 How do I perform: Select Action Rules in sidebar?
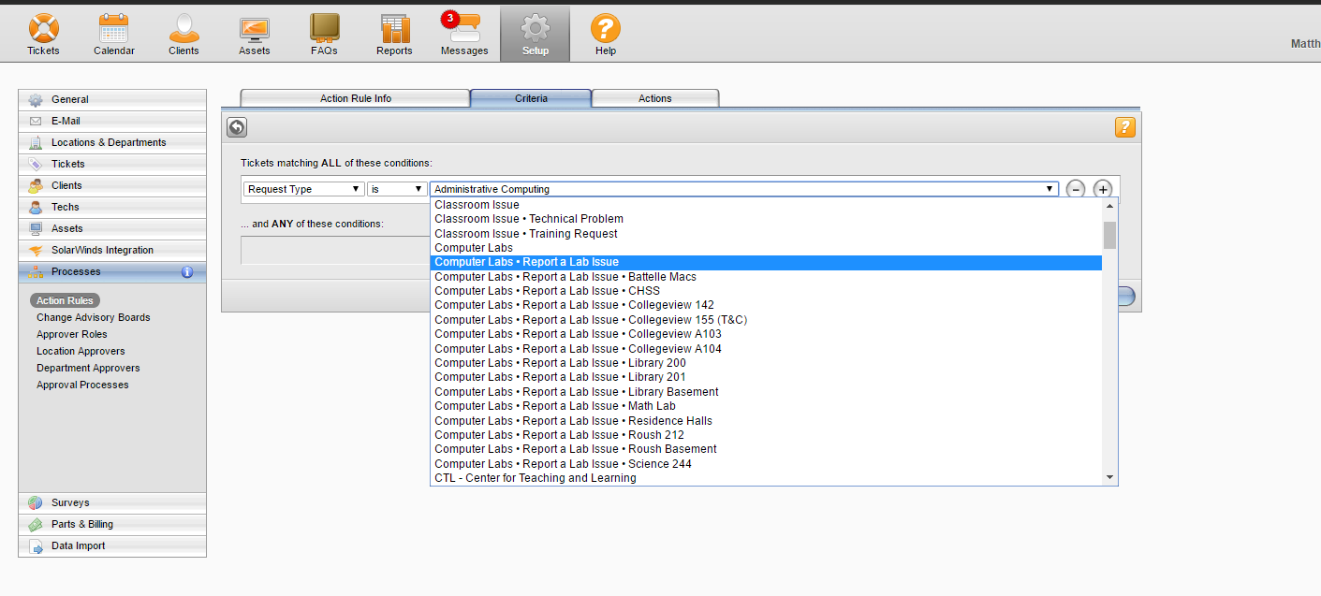pos(65,300)
